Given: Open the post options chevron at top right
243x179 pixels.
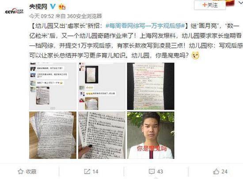Looking at the screenshot, I should click(241, 2).
